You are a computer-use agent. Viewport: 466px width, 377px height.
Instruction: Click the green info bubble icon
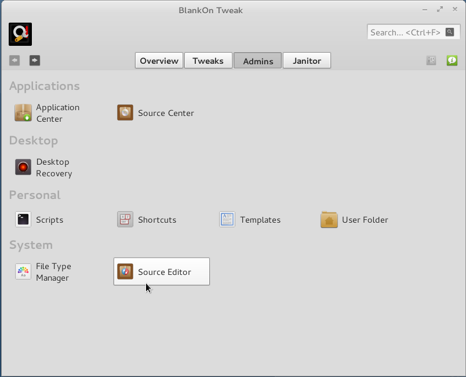[452, 60]
